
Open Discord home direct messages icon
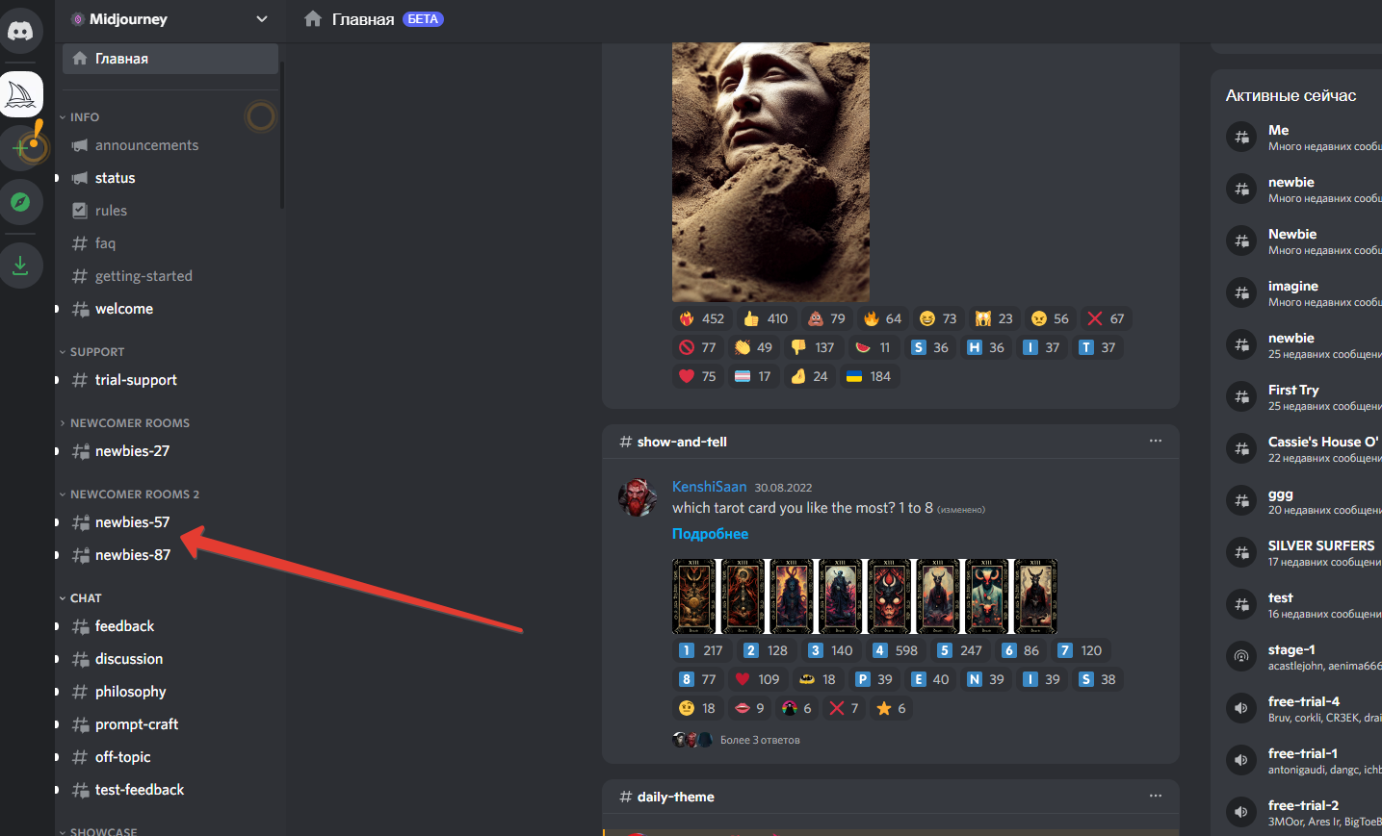[x=20, y=31]
